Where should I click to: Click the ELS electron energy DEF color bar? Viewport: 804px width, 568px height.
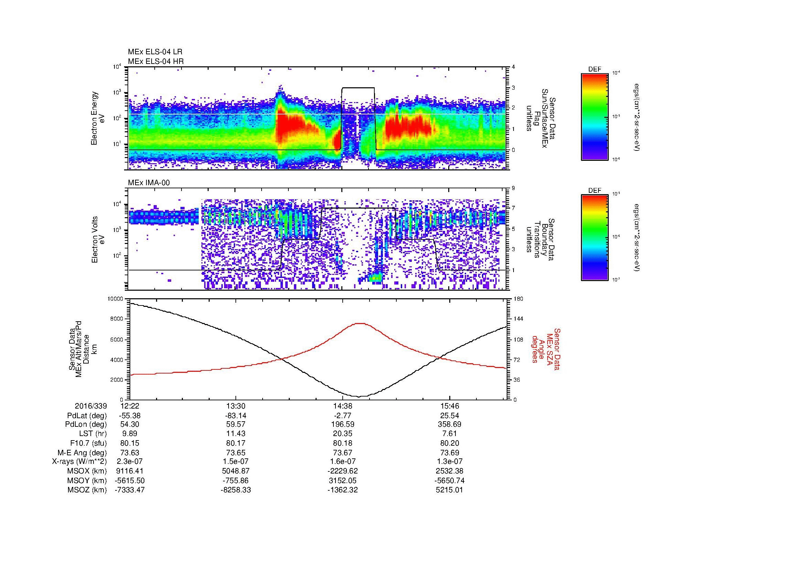pyautogui.click(x=595, y=116)
